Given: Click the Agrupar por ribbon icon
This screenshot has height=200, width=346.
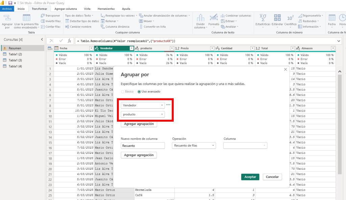Looking at the screenshot, I should click(x=7, y=19).
